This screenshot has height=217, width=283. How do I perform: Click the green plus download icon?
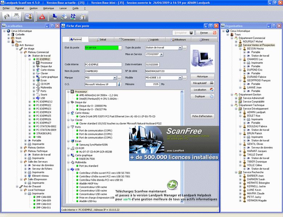pos(172,184)
